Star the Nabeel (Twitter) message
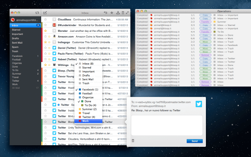Image resolution: width=251 pixels, height=157 pixels. pos(45,59)
